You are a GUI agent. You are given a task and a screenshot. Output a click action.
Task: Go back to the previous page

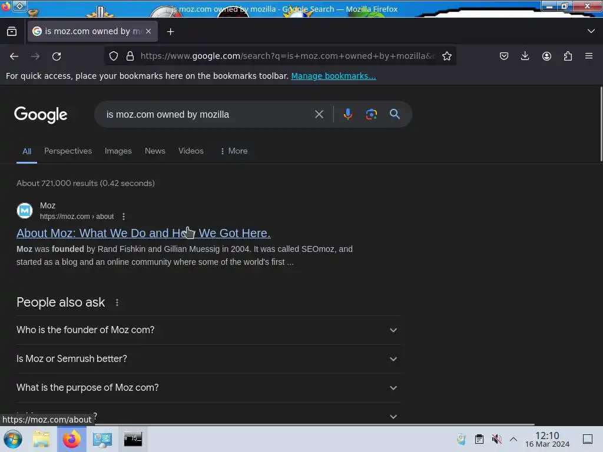pyautogui.click(x=14, y=56)
